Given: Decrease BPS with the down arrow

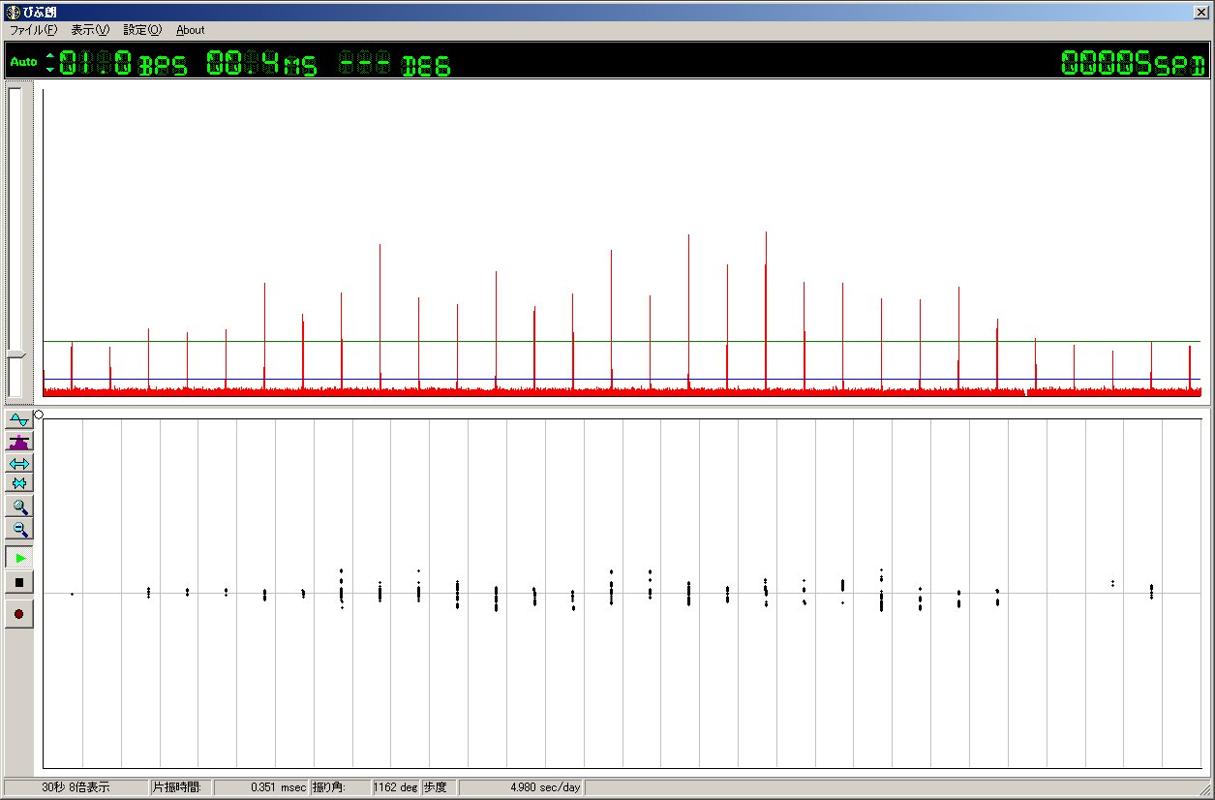Looking at the screenshot, I should 50,69.
